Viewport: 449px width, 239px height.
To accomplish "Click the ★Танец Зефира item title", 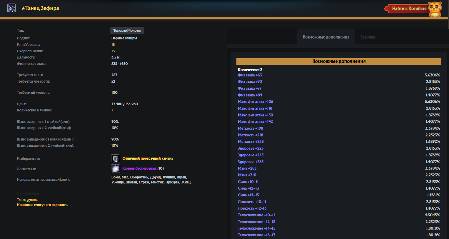I will click(40, 8).
